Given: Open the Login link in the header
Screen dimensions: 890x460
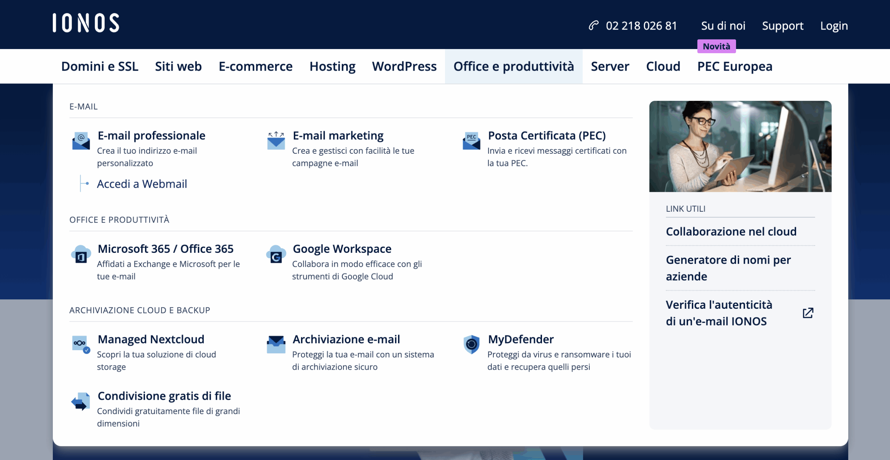Looking at the screenshot, I should 834,26.
